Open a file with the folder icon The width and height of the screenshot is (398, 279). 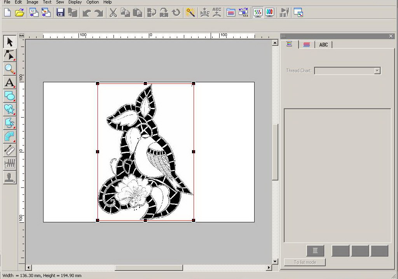click(x=19, y=13)
